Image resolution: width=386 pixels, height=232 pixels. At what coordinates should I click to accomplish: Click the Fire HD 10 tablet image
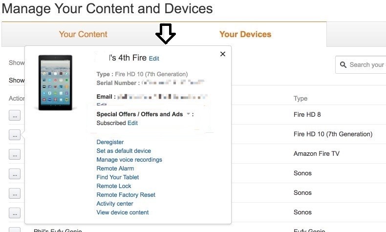click(55, 82)
